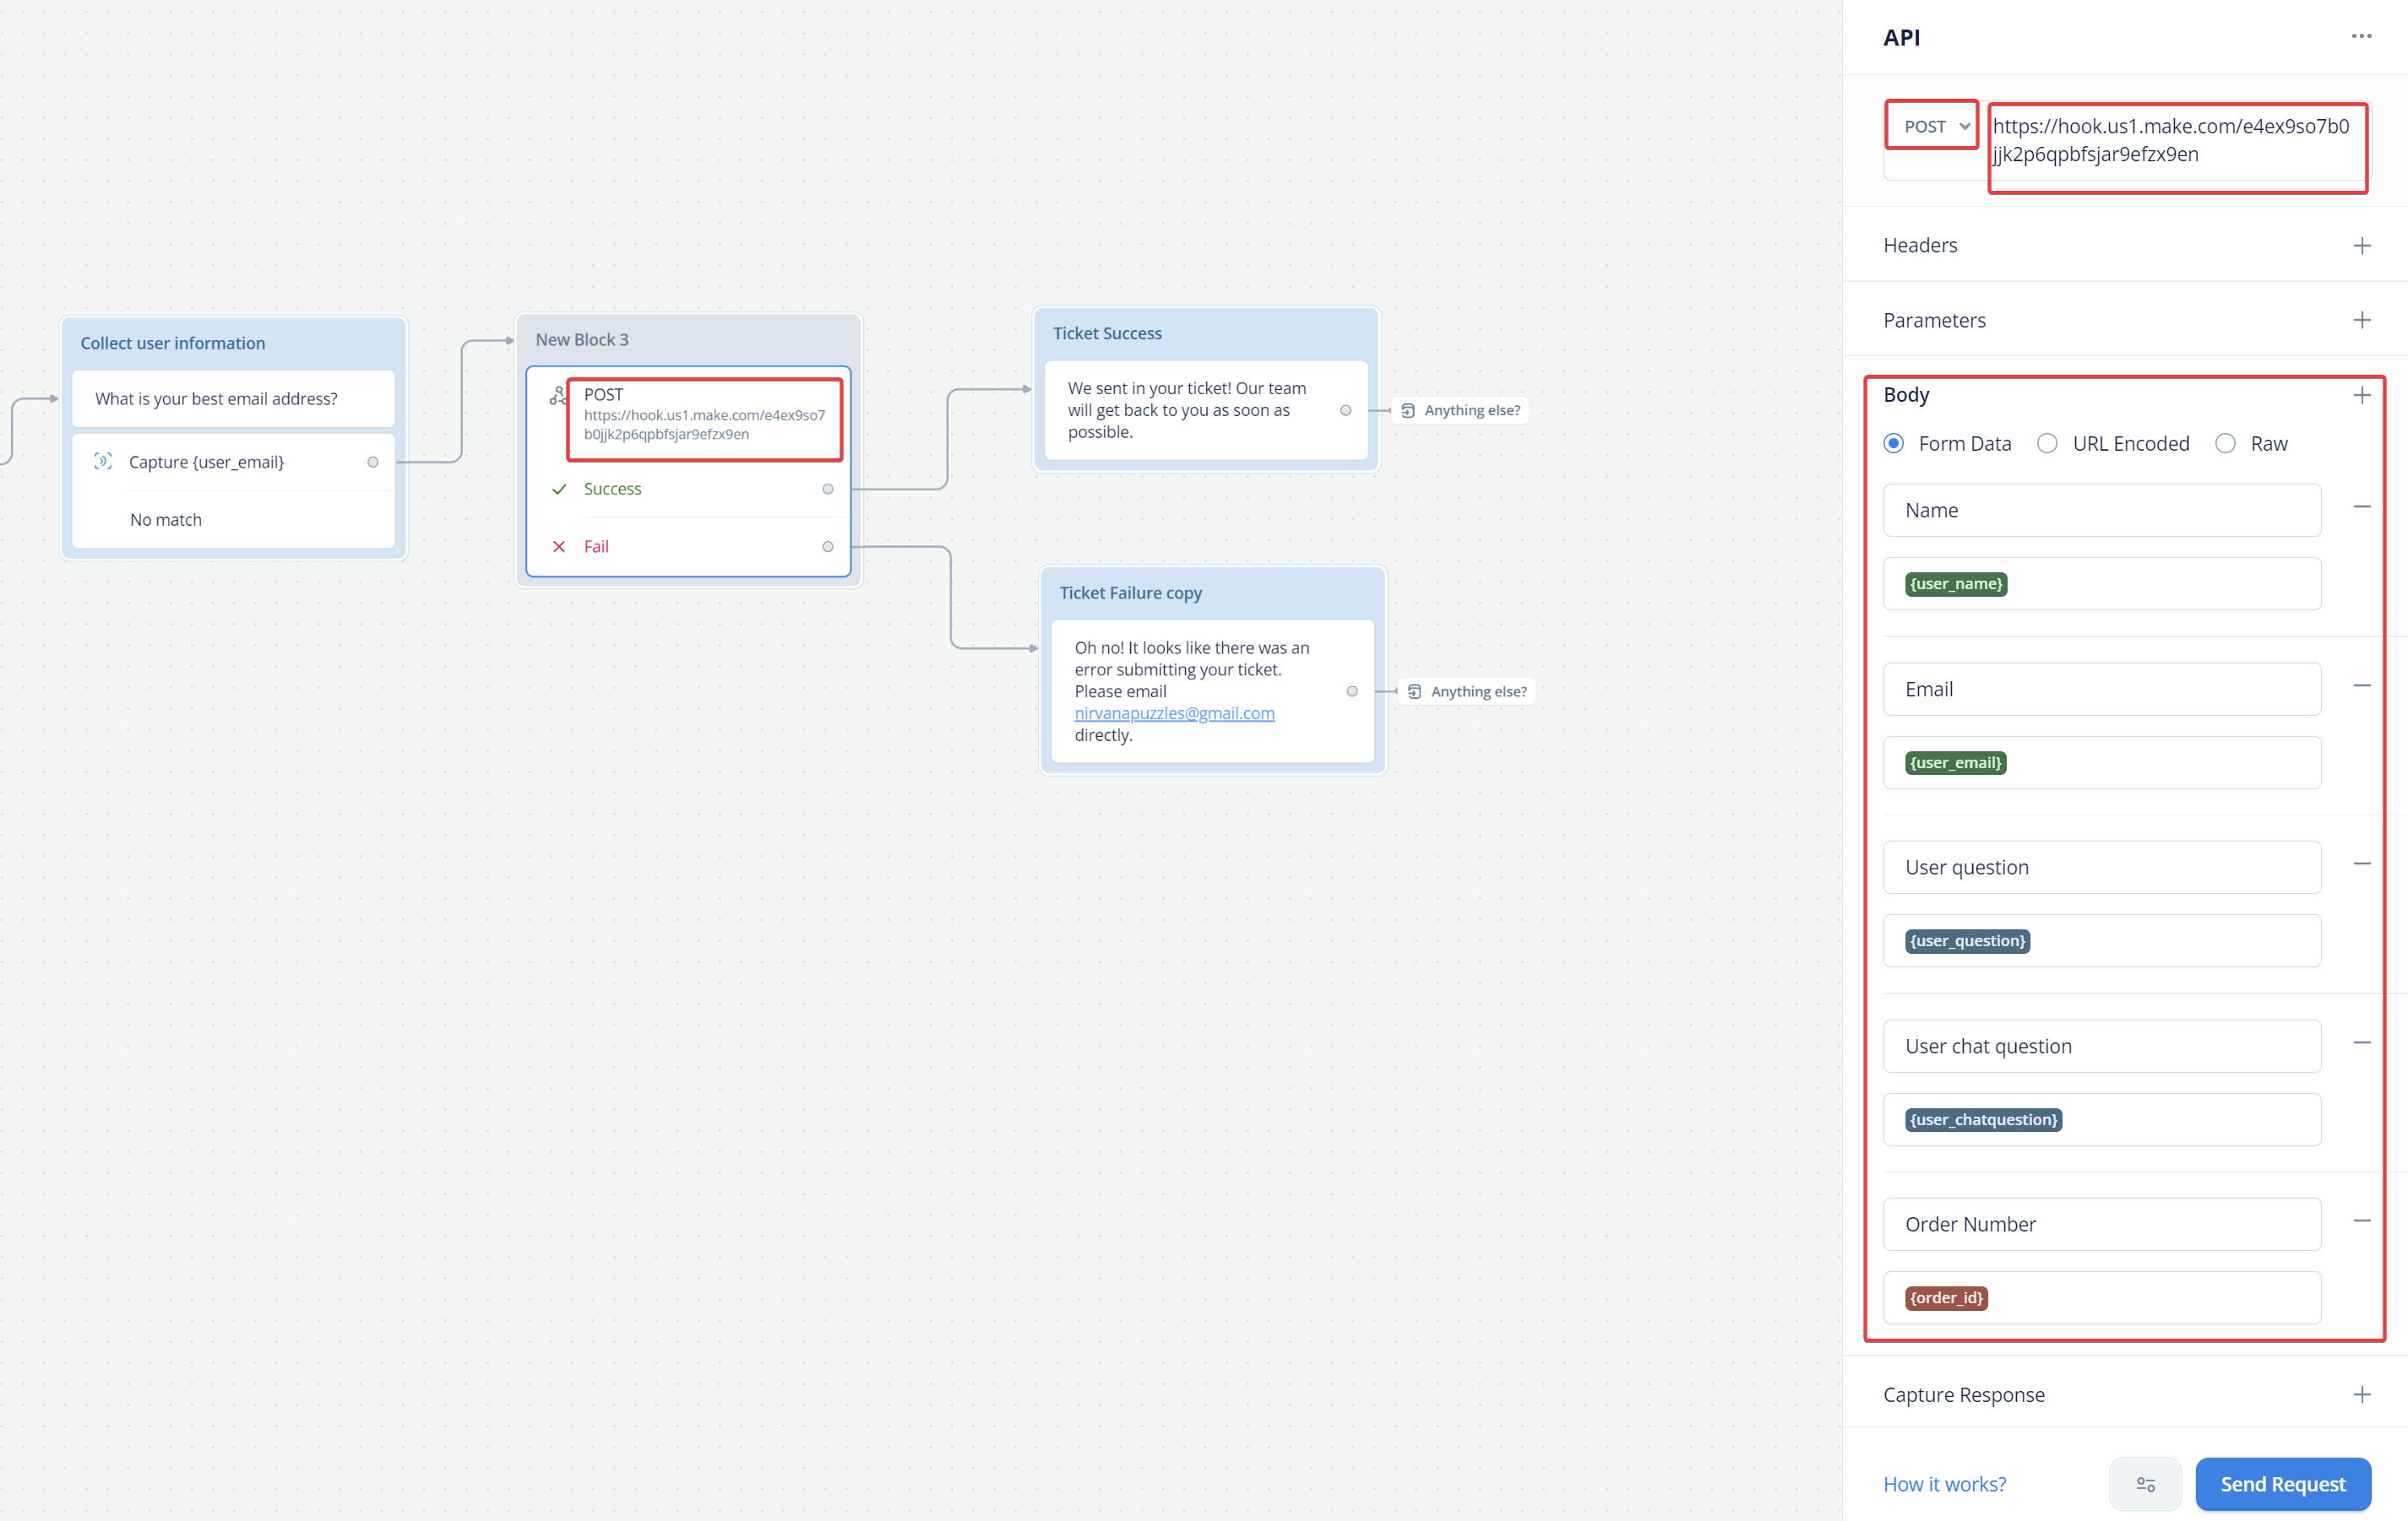Click the Fail path output port
Image resolution: width=2408 pixels, height=1521 pixels.
point(828,547)
